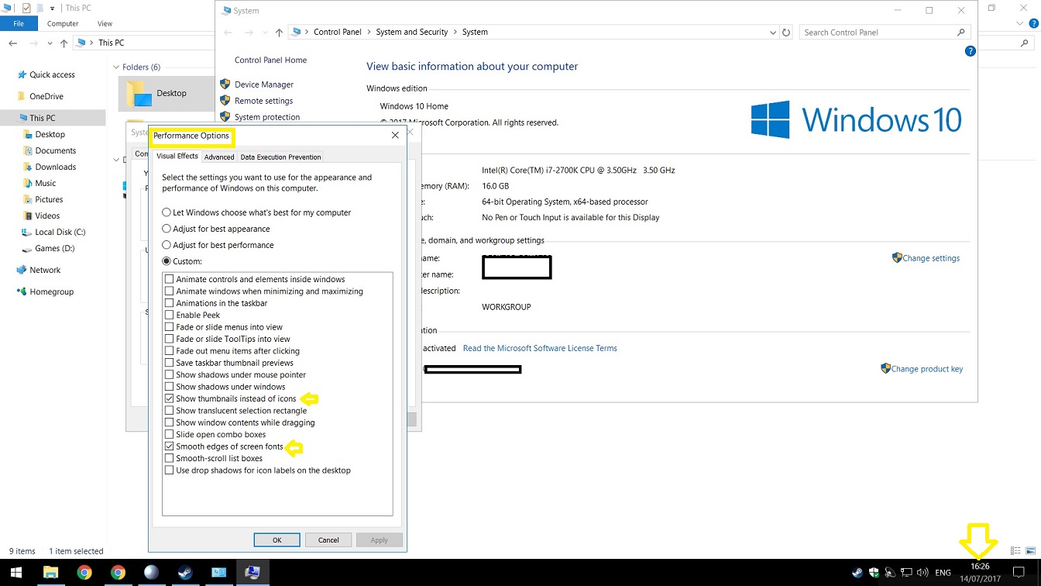The image size is (1041, 586).
Task: Click the Steam icon in system tray
Action: [x=857, y=573]
